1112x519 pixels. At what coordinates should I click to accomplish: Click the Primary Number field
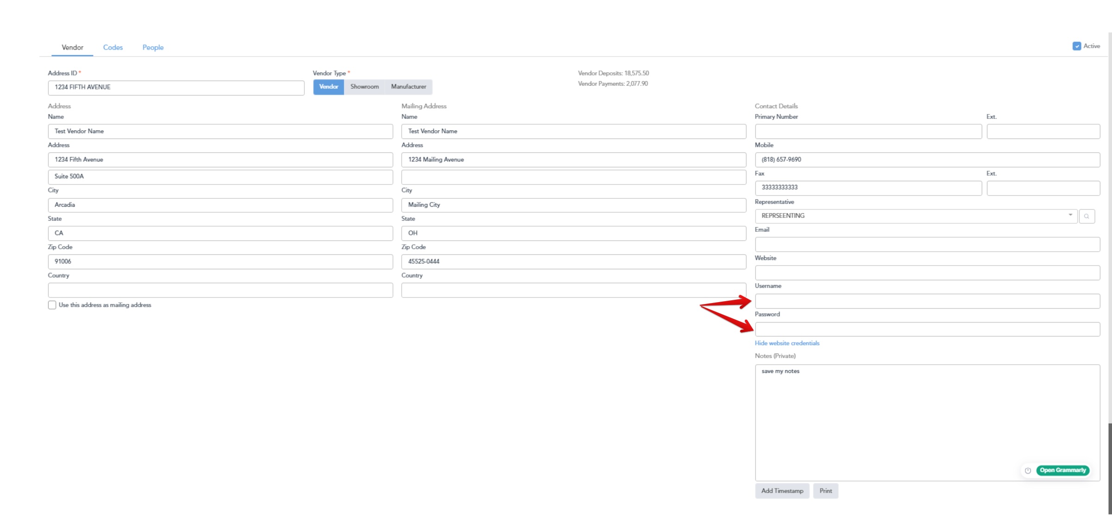(868, 132)
